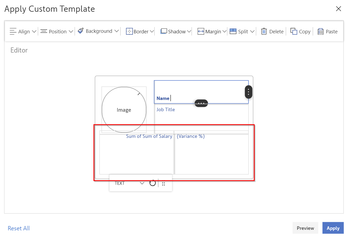Click the Margin arrows icon
Image resolution: width=347 pixels, height=237 pixels.
201,31
